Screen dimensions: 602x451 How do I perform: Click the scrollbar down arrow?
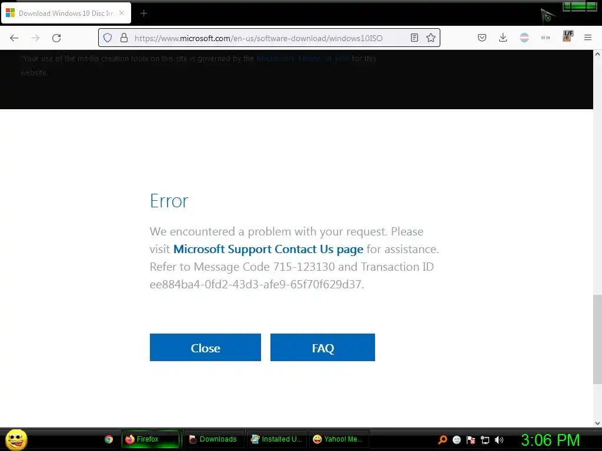click(x=597, y=423)
